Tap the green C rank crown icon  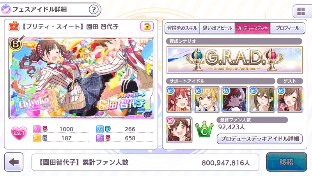(x=204, y=130)
